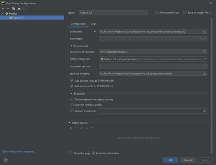Click the vertical scrollbar of settings panel

pyautogui.click(x=211, y=85)
